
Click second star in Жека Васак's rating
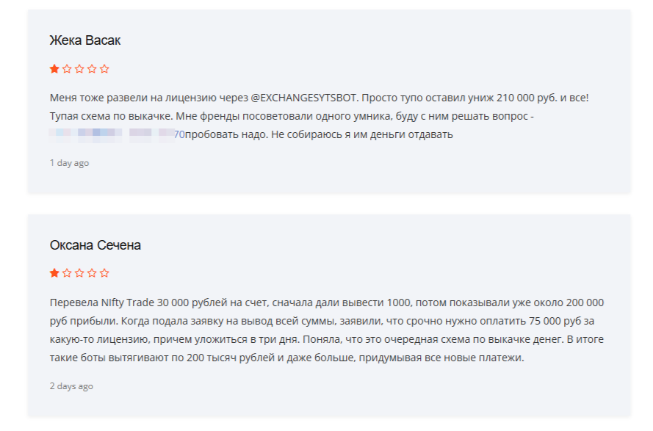tap(67, 69)
